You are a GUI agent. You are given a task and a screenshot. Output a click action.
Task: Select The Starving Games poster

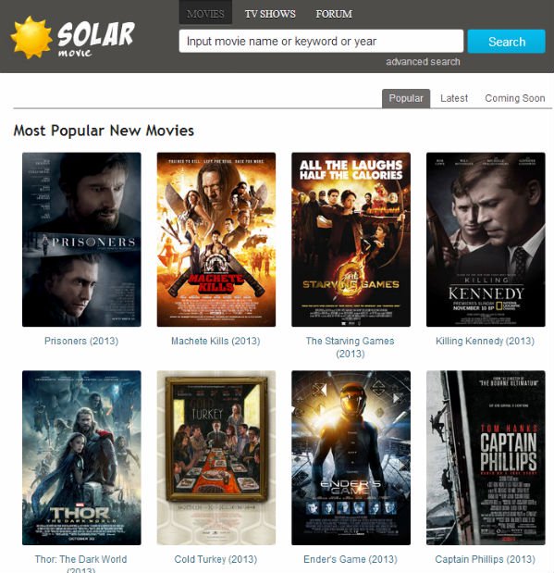click(x=351, y=240)
